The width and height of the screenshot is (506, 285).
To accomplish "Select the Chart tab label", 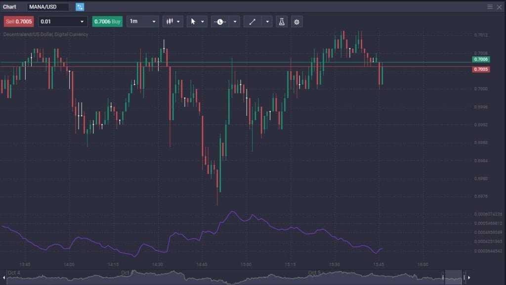I will pos(8,6).
